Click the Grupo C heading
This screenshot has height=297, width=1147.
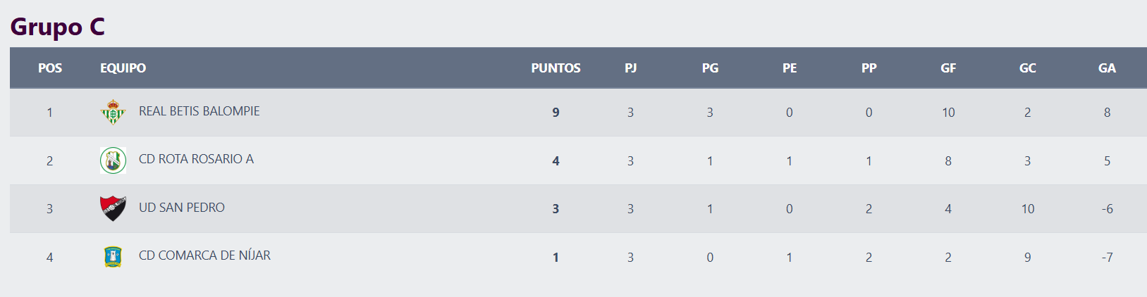[58, 27]
